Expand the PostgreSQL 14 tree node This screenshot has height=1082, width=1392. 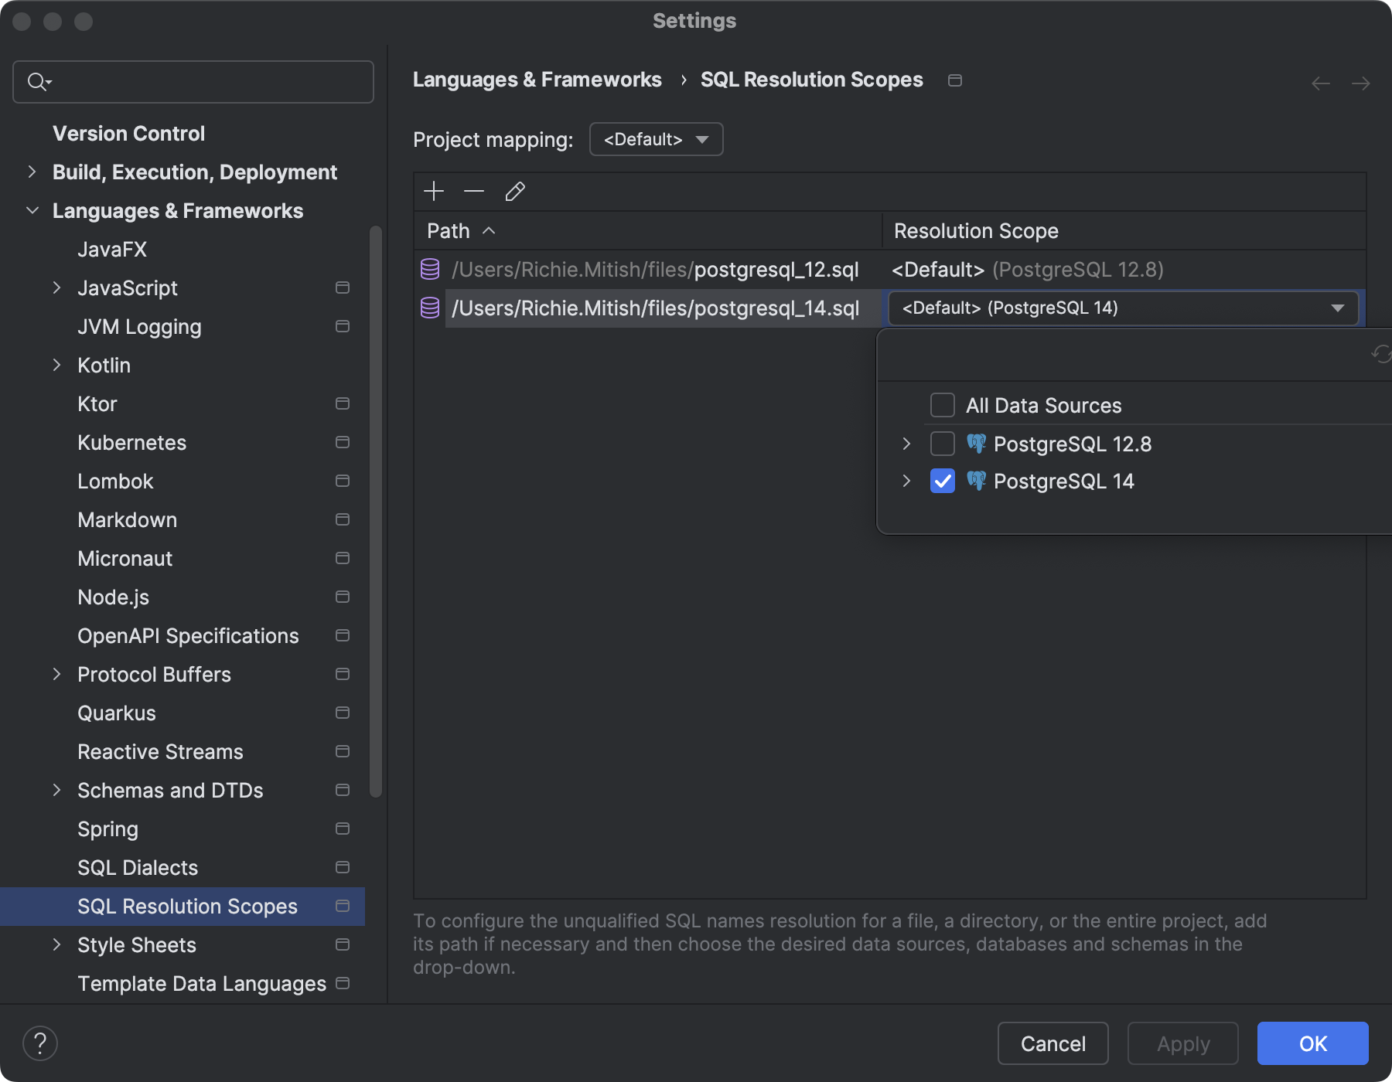coord(906,481)
